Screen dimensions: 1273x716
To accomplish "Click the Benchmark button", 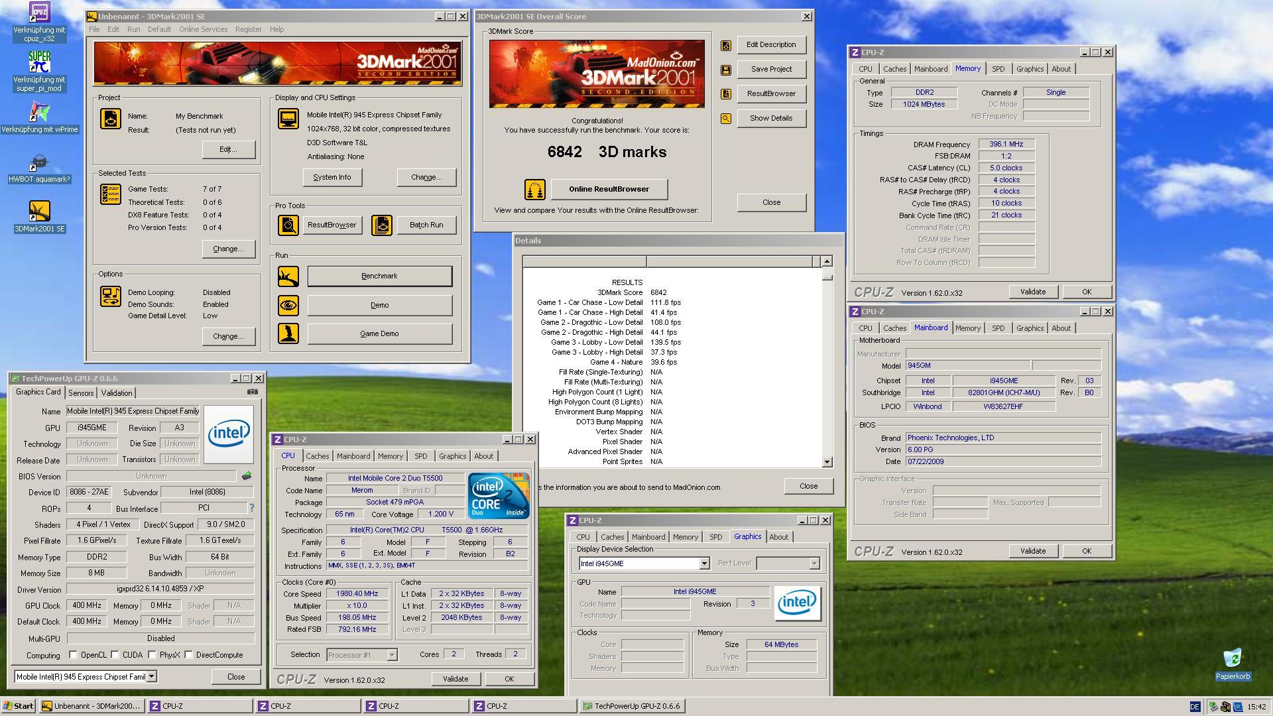I will pyautogui.click(x=379, y=276).
